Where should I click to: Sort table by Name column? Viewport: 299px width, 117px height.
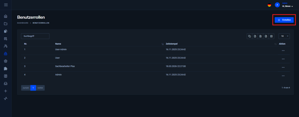(109, 44)
